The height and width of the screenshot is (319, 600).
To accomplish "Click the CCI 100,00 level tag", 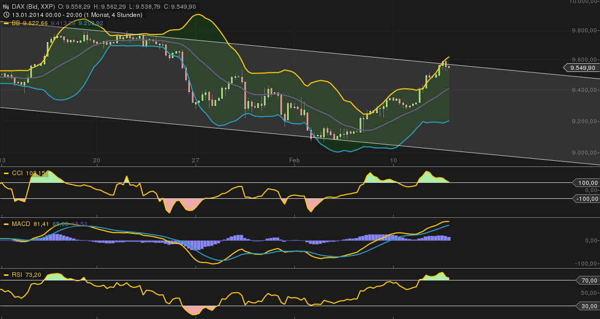I will point(586,183).
